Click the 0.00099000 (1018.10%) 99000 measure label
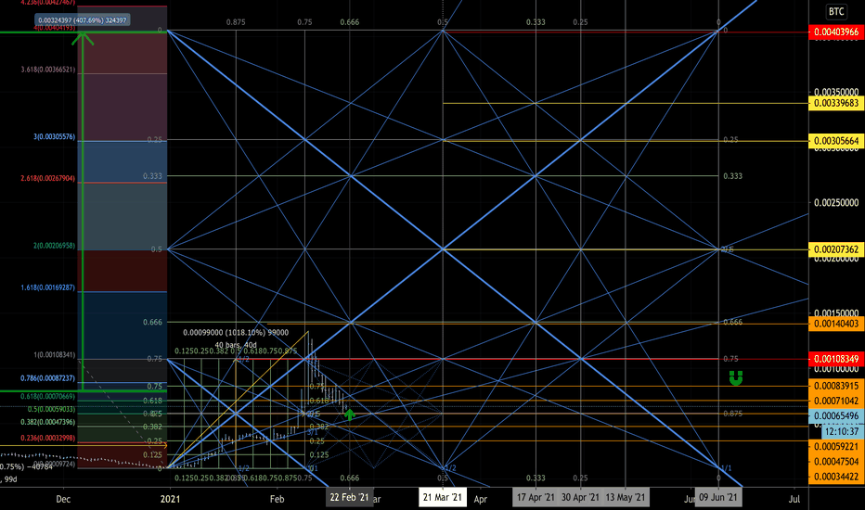The image size is (865, 510). pyautogui.click(x=236, y=333)
